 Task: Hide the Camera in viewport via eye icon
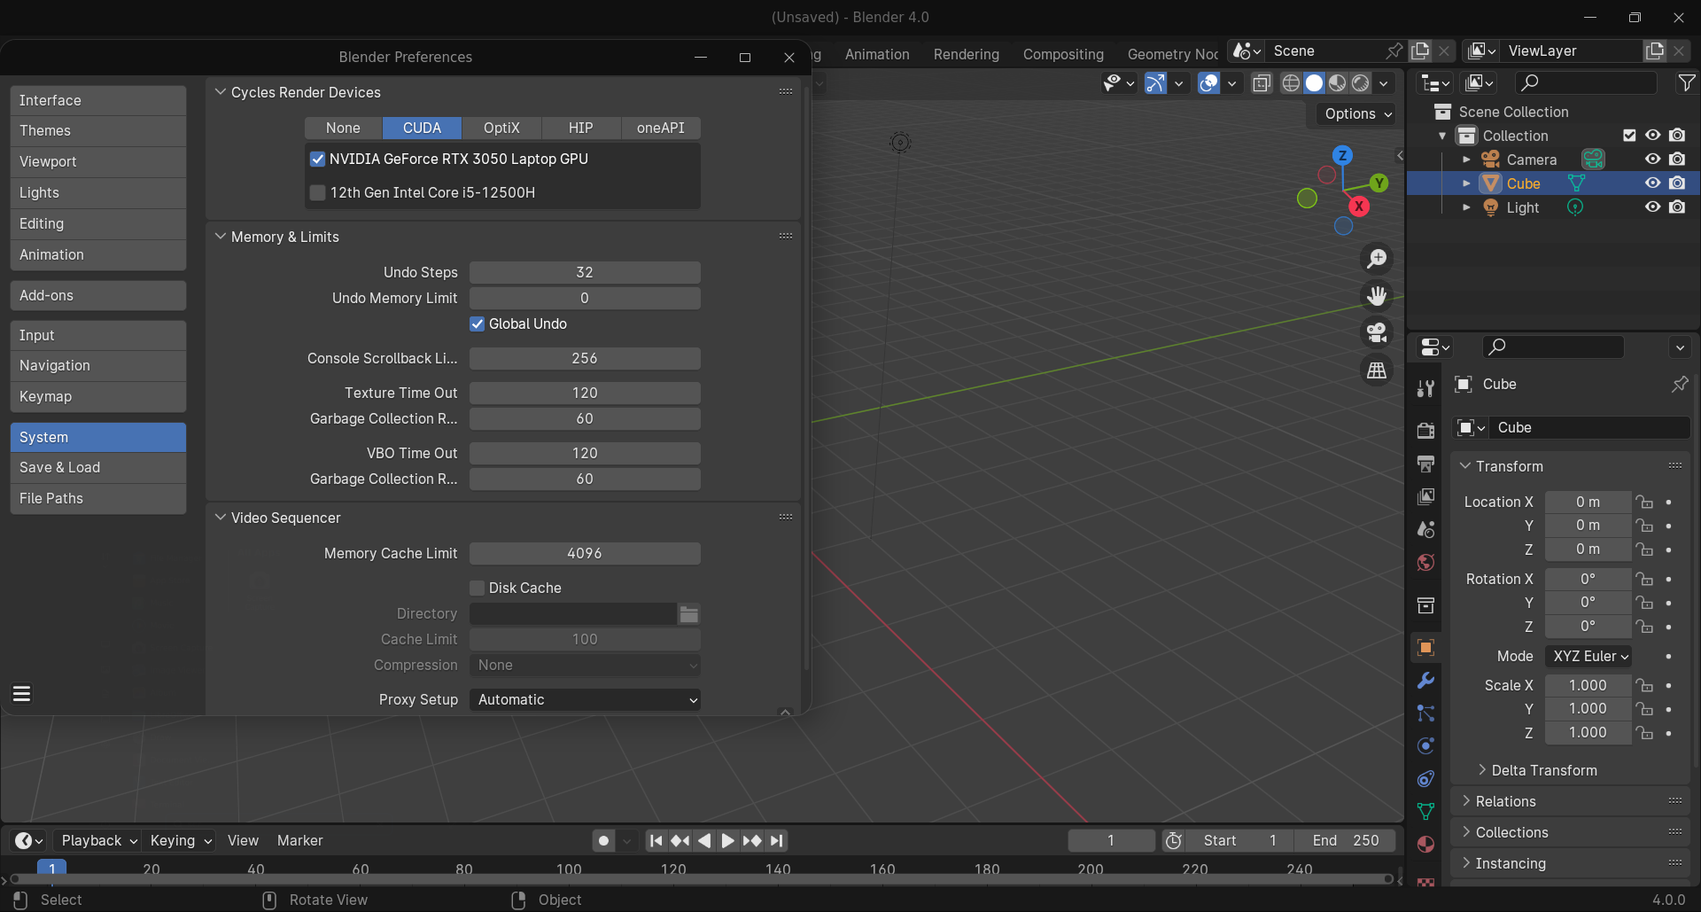(x=1653, y=160)
